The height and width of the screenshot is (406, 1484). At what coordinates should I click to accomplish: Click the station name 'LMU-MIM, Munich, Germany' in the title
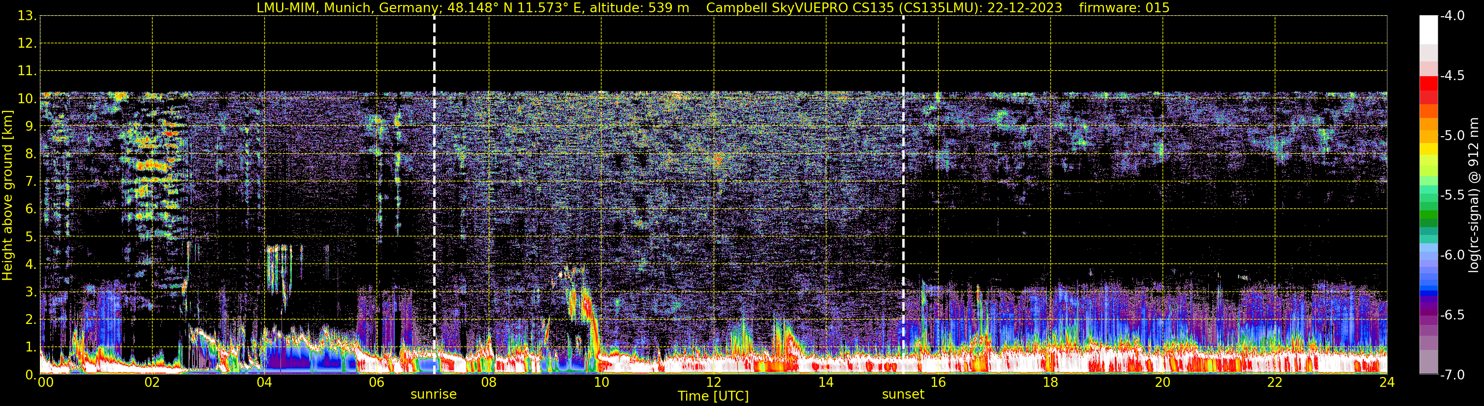tap(347, 8)
